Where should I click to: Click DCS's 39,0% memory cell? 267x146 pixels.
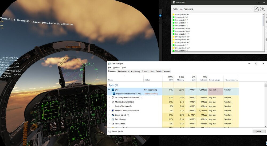[x=179, y=90]
